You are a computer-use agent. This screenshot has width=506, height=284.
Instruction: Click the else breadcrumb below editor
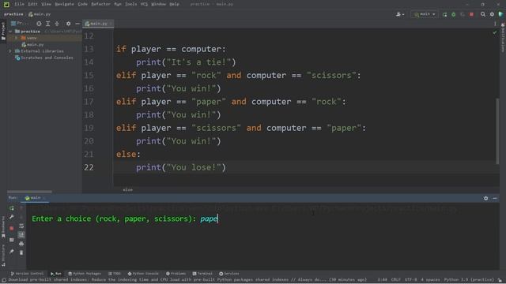(128, 189)
